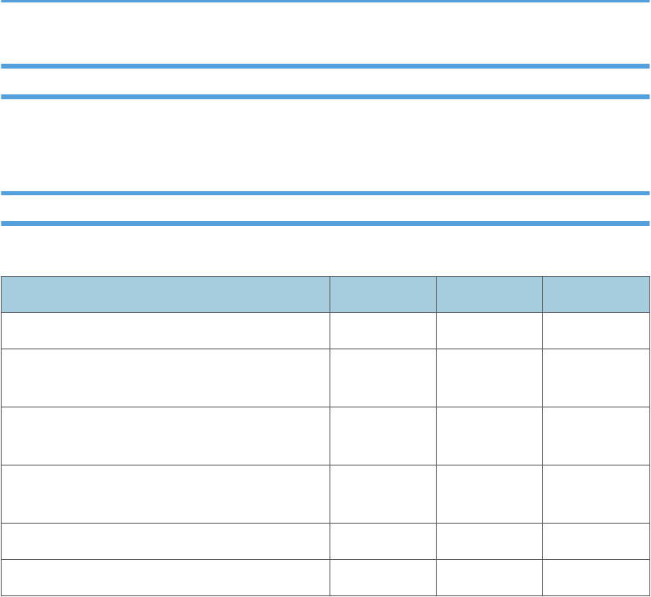This screenshot has height=597, width=651.
Task: Click blank area between third and fourth blue lines
Action: click(x=325, y=145)
